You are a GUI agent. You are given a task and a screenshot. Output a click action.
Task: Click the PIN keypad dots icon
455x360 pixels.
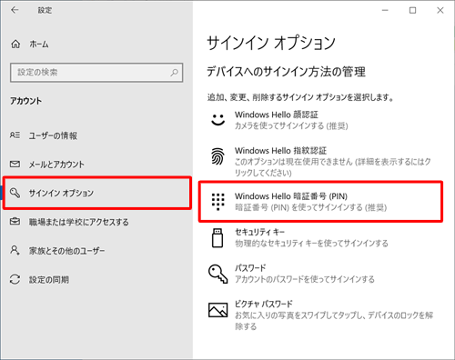(217, 202)
